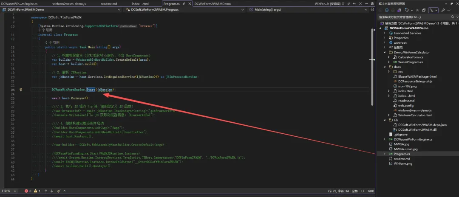Click the Solution Explorer search input field
The width and height of the screenshot is (459, 197).
[x=414, y=17]
